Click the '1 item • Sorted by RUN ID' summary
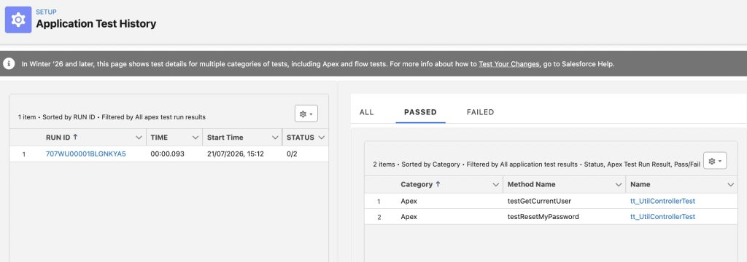 click(x=112, y=117)
